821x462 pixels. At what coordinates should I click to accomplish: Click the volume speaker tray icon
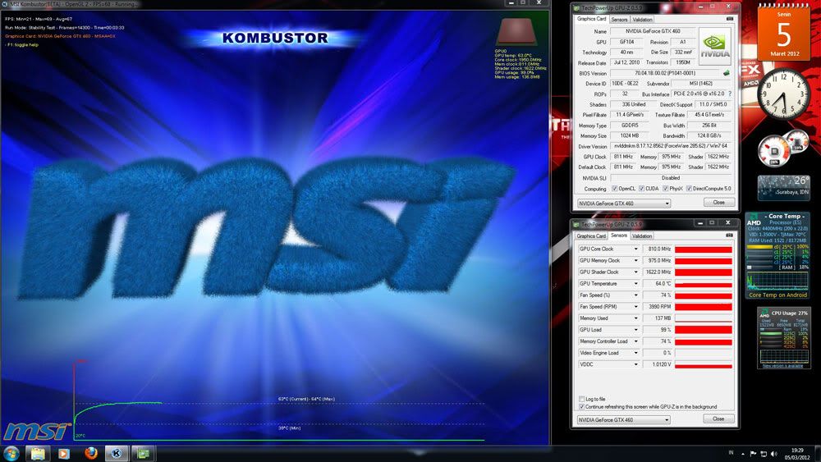point(774,454)
